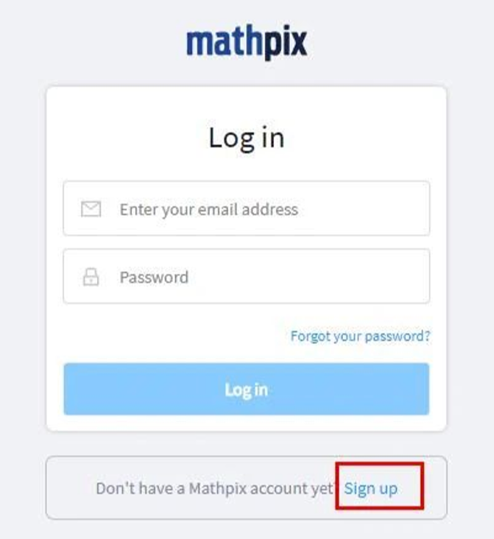The height and width of the screenshot is (539, 494).
Task: Click the Enter your email address placeholder
Action: pyautogui.click(x=208, y=209)
